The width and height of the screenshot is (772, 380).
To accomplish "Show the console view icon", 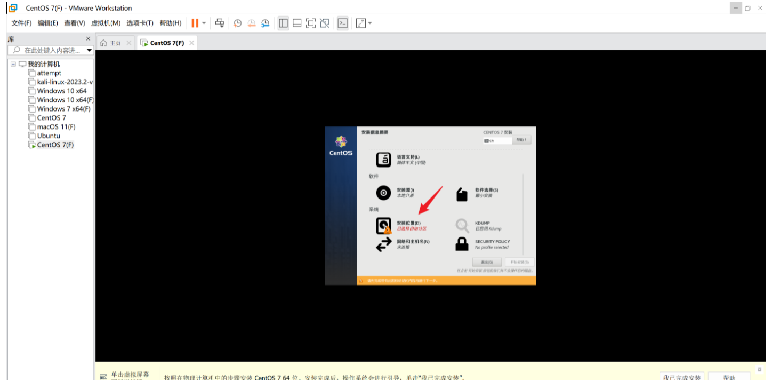I will pyautogui.click(x=343, y=23).
